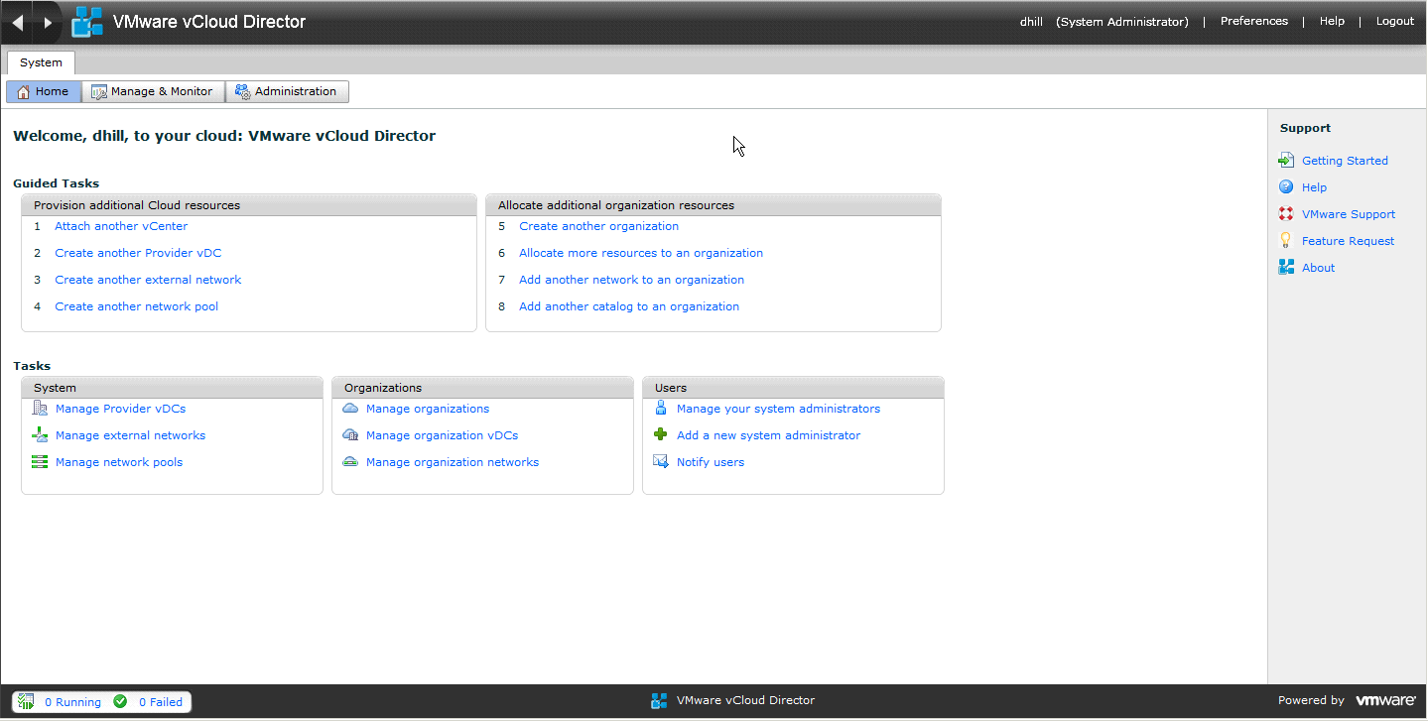The width and height of the screenshot is (1428, 721).
Task: Open the About link
Action: (1318, 268)
